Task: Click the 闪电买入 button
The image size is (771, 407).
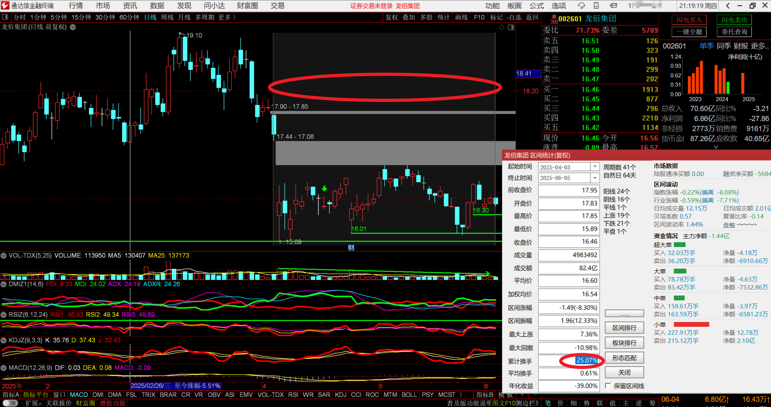Action: click(x=689, y=20)
